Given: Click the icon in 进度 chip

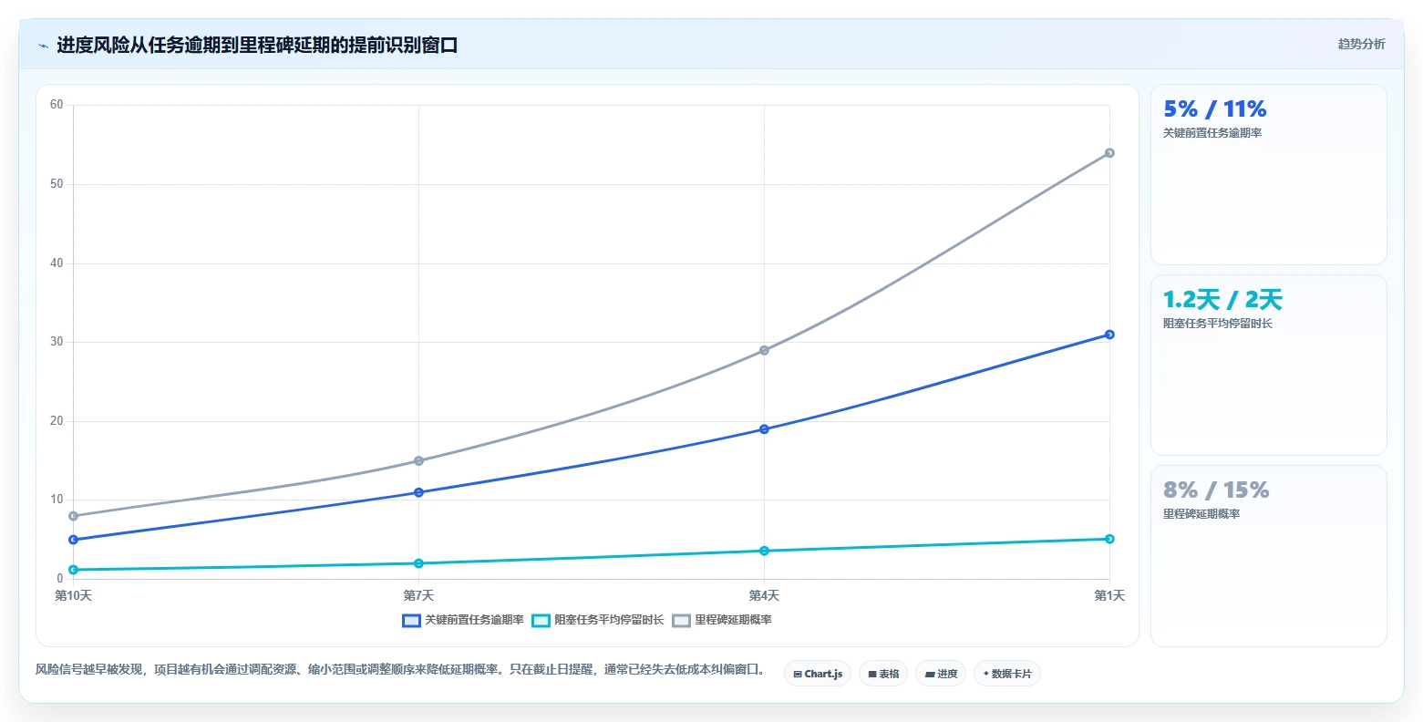Looking at the screenshot, I should coord(930,675).
